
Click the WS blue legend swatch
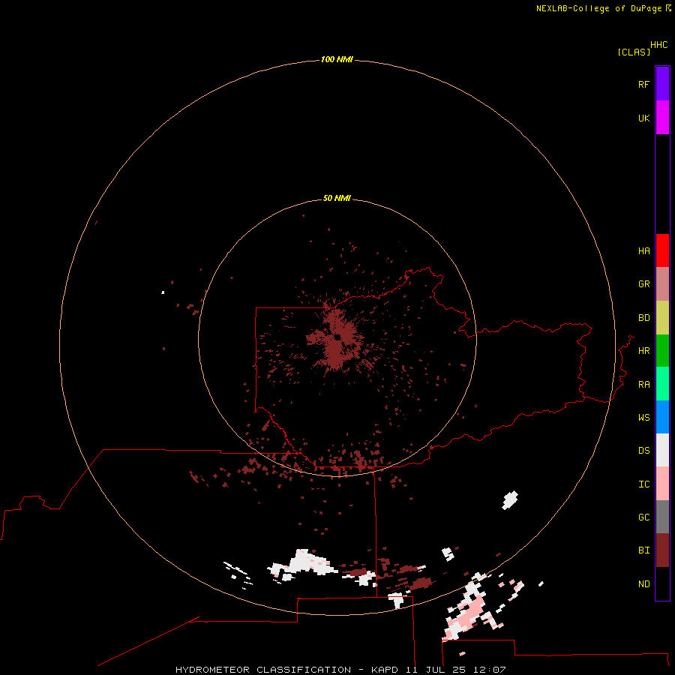point(662,417)
